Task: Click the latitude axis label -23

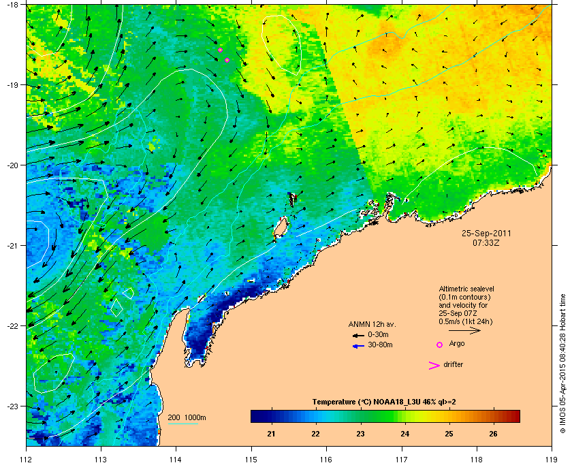Action: [x=12, y=406]
